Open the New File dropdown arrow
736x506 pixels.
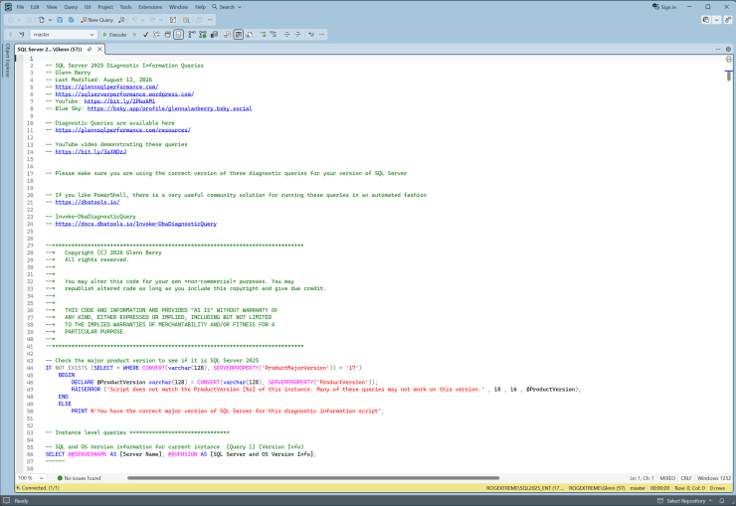point(50,20)
